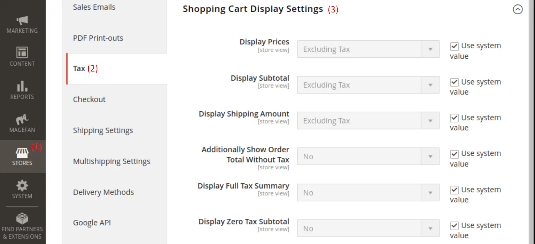
Task: Open the Stores storefront icon
Action: click(22, 153)
